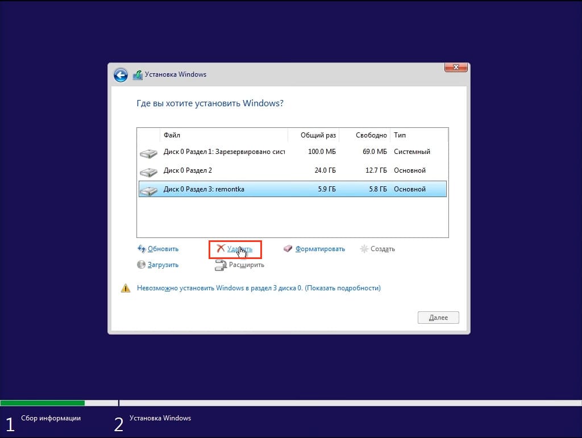Select Диск 0 Раздел 3: remontka row
582x438 pixels.
pyautogui.click(x=293, y=189)
